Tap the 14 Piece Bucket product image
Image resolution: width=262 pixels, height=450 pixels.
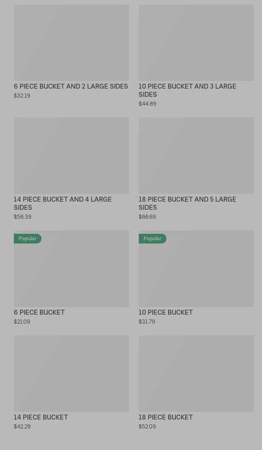coord(71,373)
